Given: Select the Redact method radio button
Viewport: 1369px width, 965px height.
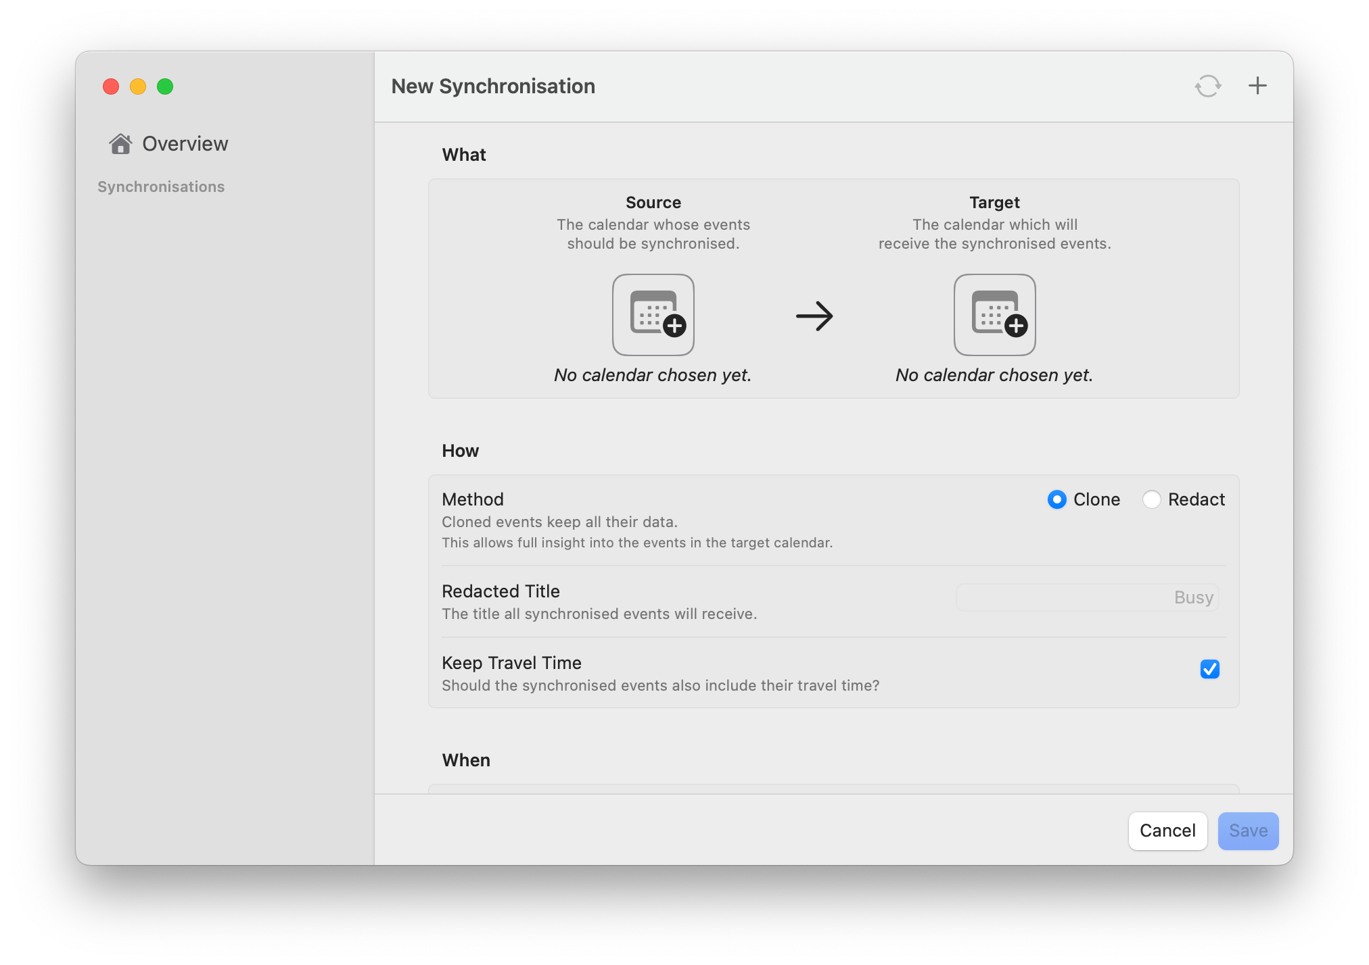Looking at the screenshot, I should [x=1152, y=499].
